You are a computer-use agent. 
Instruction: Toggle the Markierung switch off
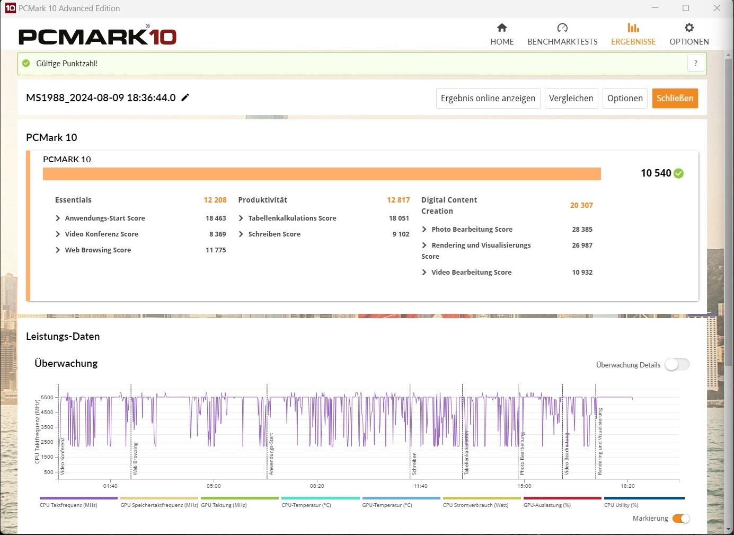pyautogui.click(x=681, y=519)
